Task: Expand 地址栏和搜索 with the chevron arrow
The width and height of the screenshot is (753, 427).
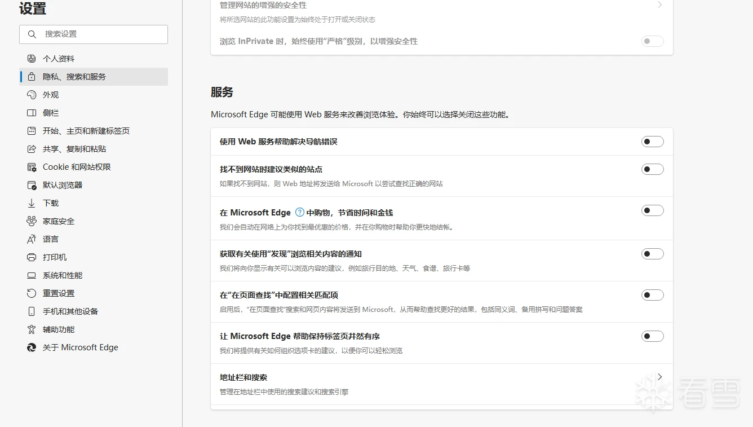Action: coord(659,377)
